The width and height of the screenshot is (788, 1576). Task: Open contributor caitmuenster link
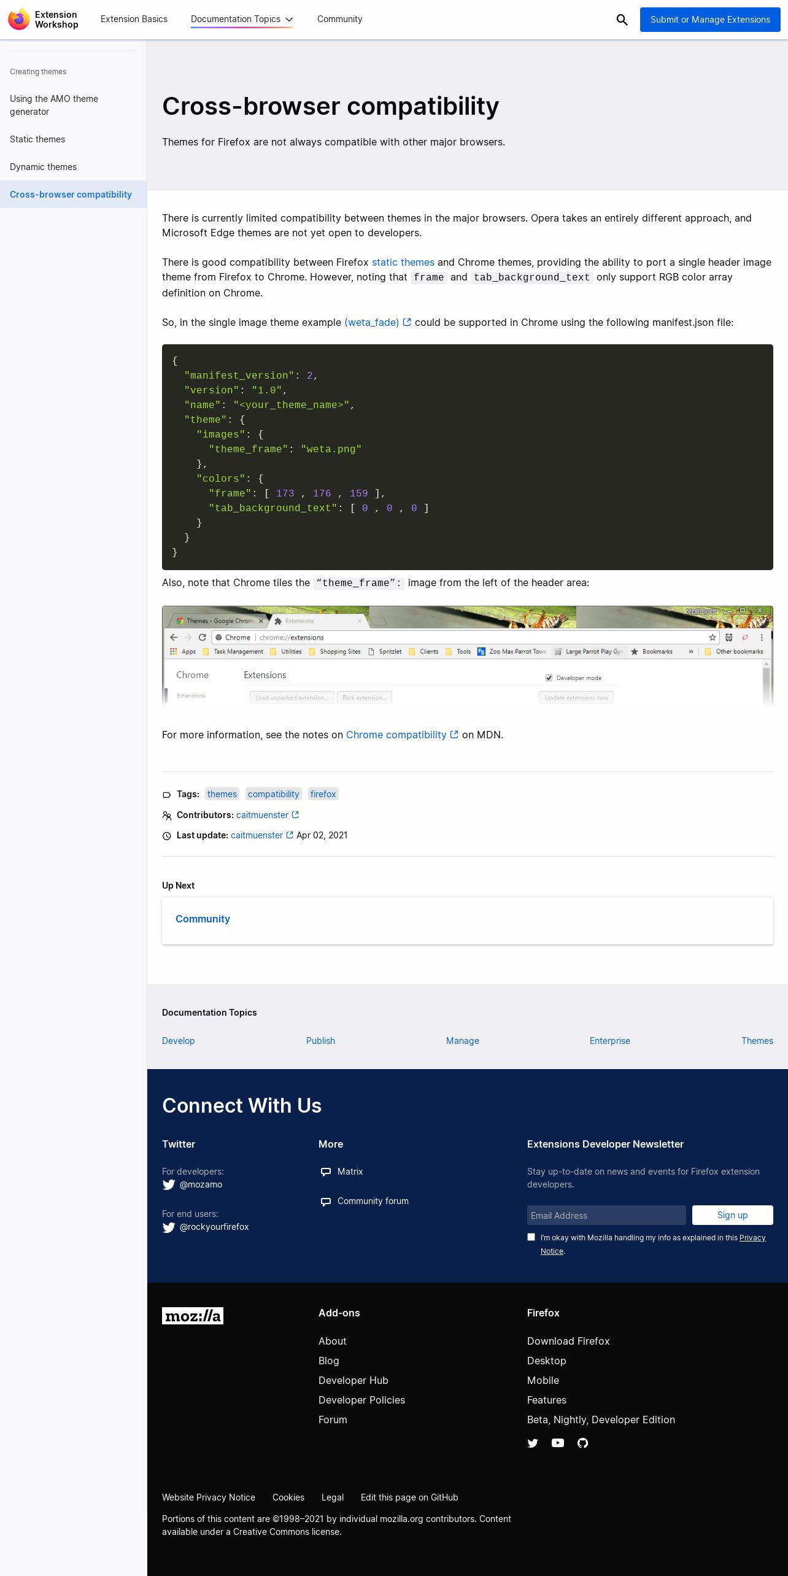click(262, 814)
